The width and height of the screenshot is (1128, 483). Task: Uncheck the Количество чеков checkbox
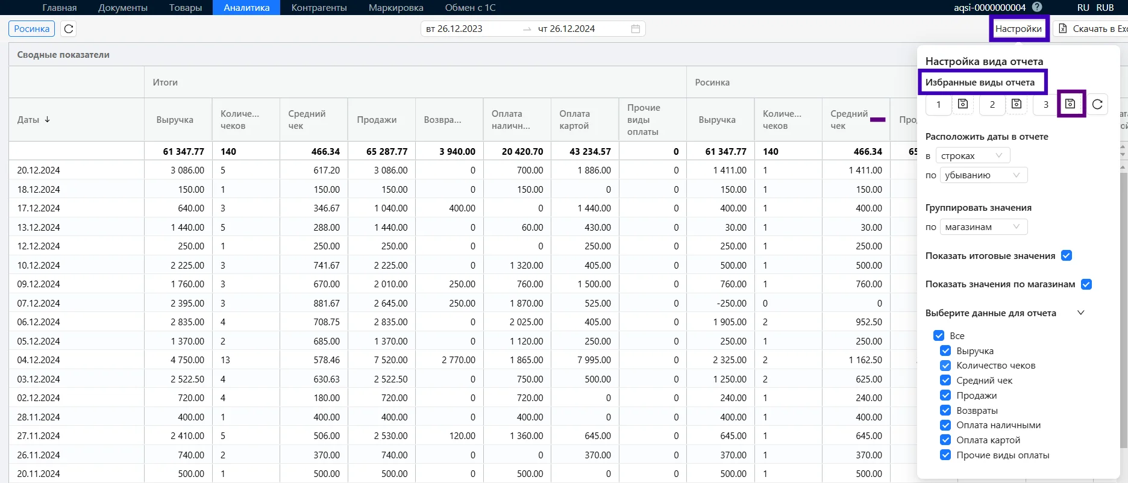pyautogui.click(x=945, y=366)
